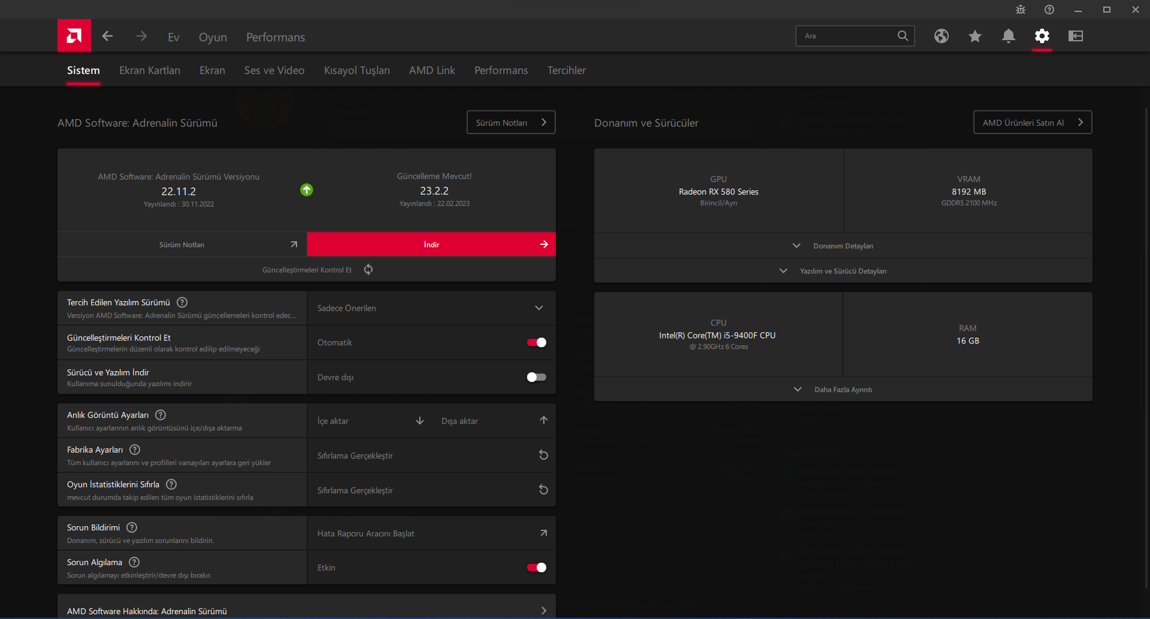Enable the Sürücü ve Yazılım İndir switch
This screenshot has width=1150, height=619.
click(537, 377)
